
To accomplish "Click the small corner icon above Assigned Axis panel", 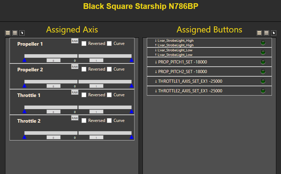I will [22, 33].
